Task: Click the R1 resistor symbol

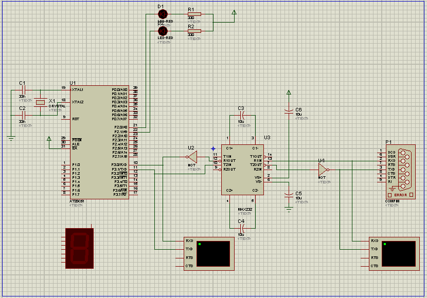Action: (194, 14)
